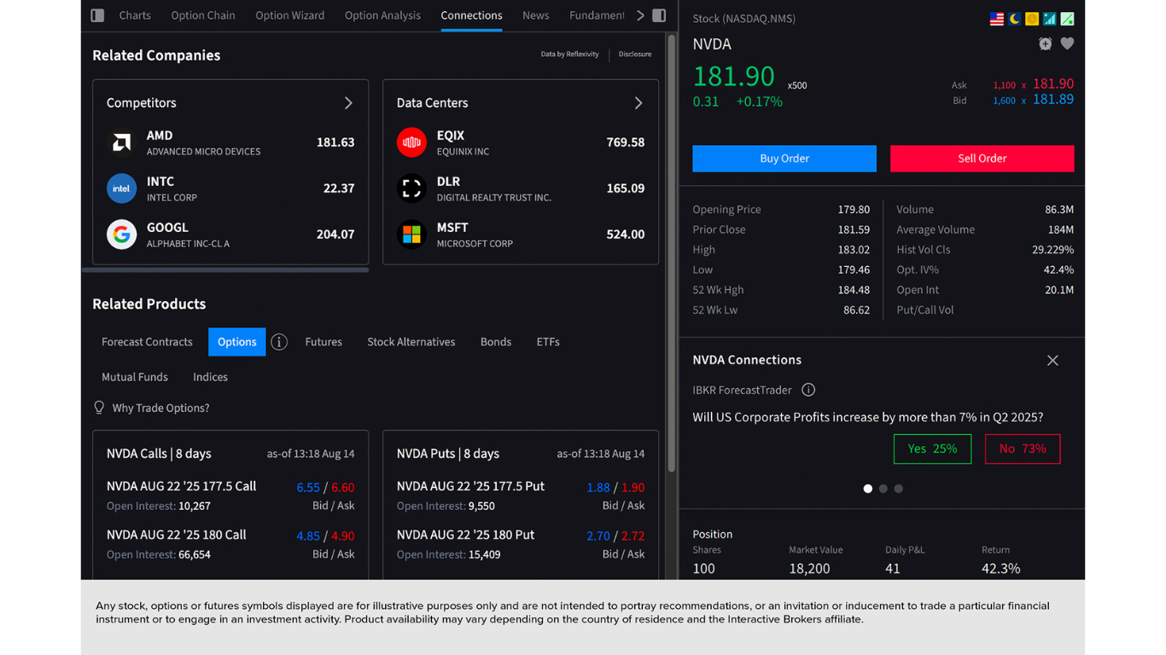
Task: Click the overflow arrow in the tab bar
Action: [639, 14]
